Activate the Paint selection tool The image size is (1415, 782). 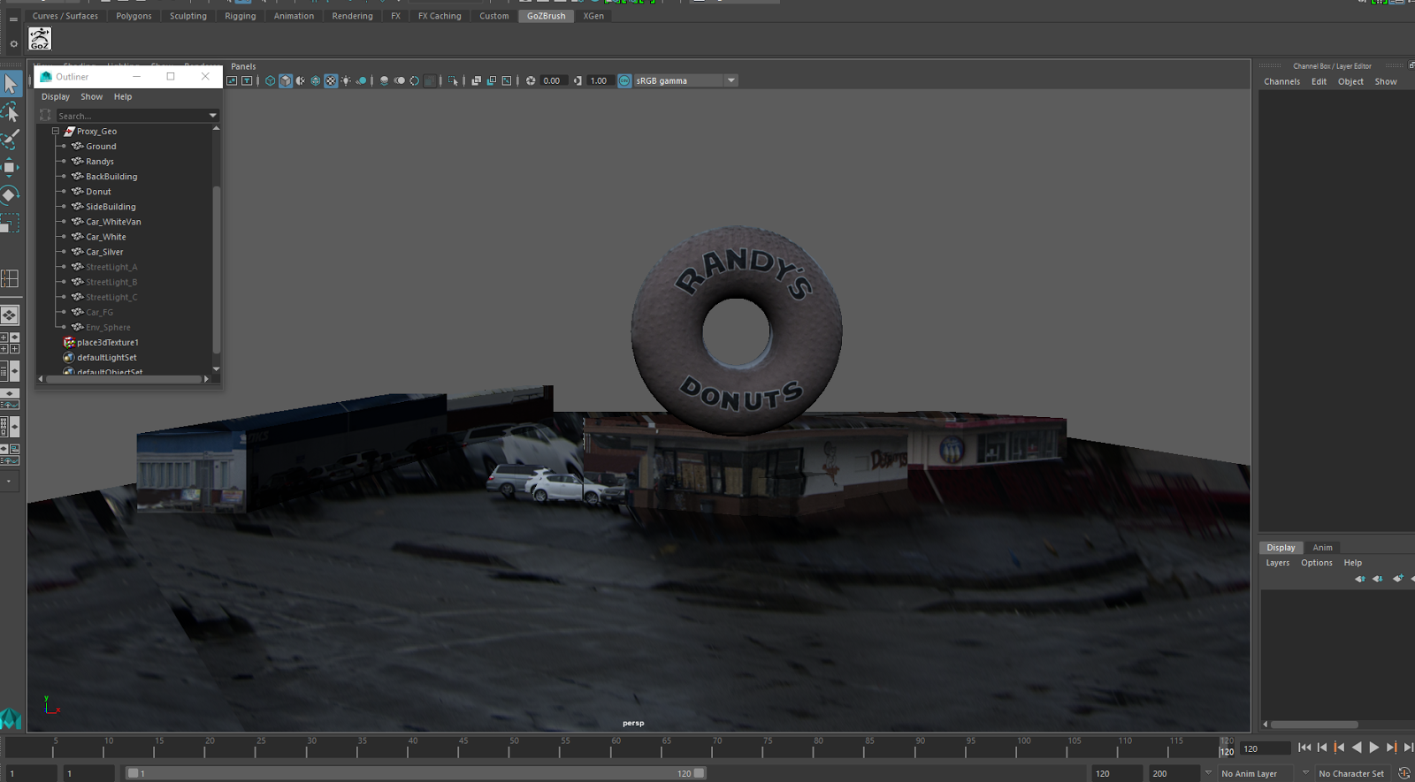(10, 140)
